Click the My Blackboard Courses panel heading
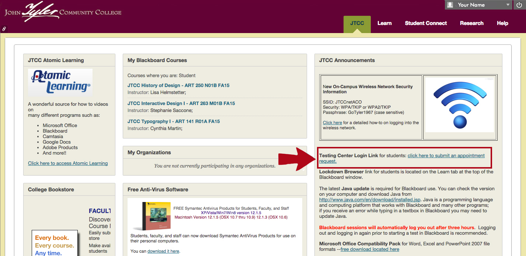Screen dimensions: 526x256 (x=157, y=60)
